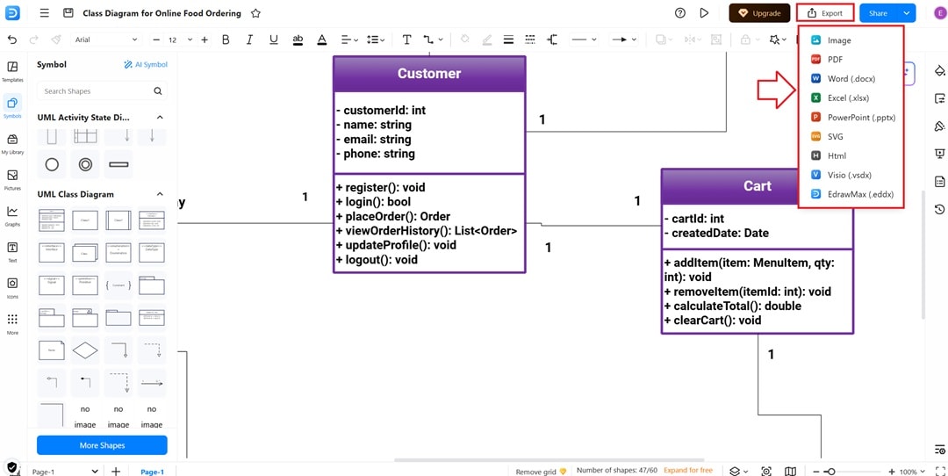Apply underline formatting
This screenshot has height=476, width=948.
(x=273, y=40)
